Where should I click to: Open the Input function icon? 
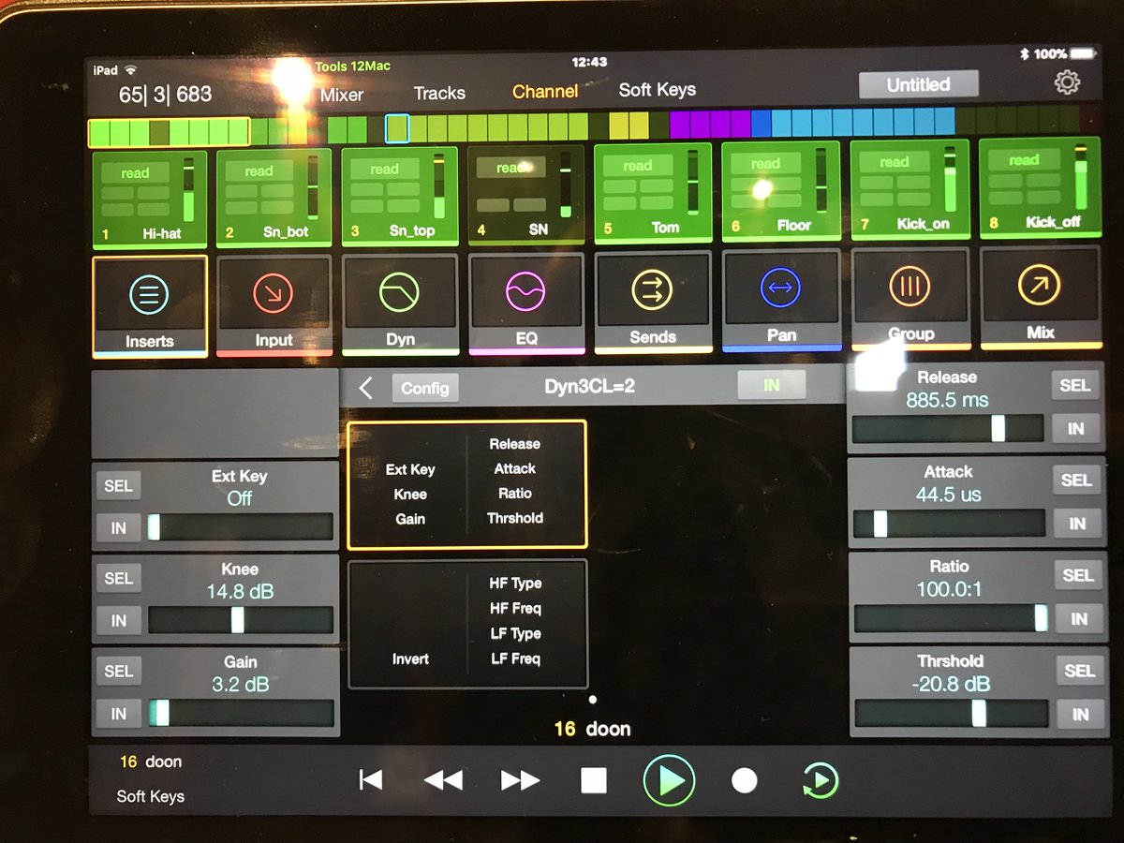pos(274,305)
